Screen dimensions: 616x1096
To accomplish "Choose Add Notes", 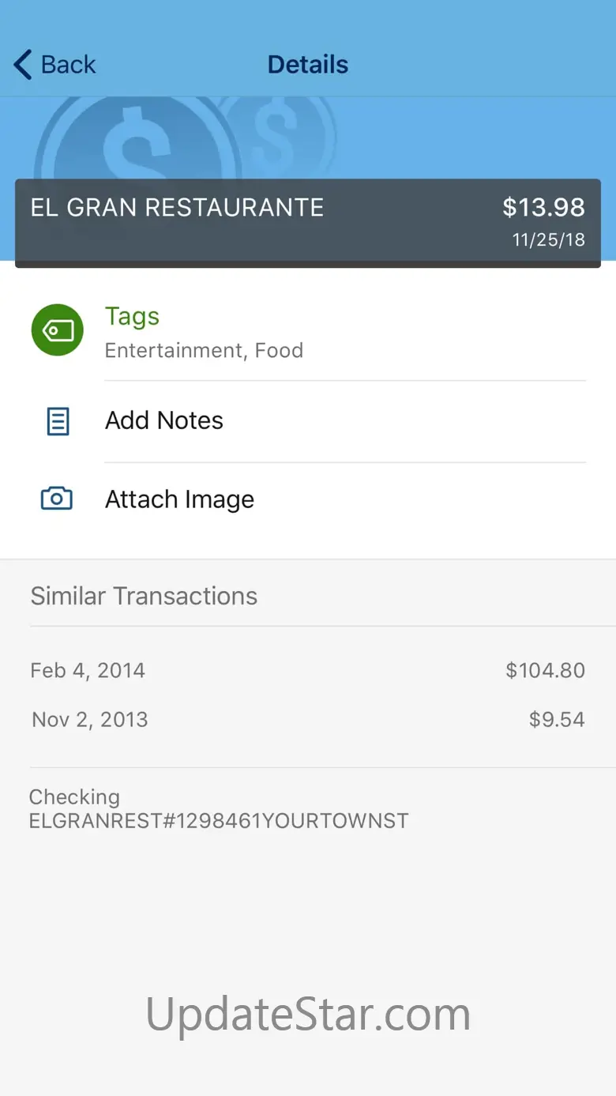I will [164, 420].
